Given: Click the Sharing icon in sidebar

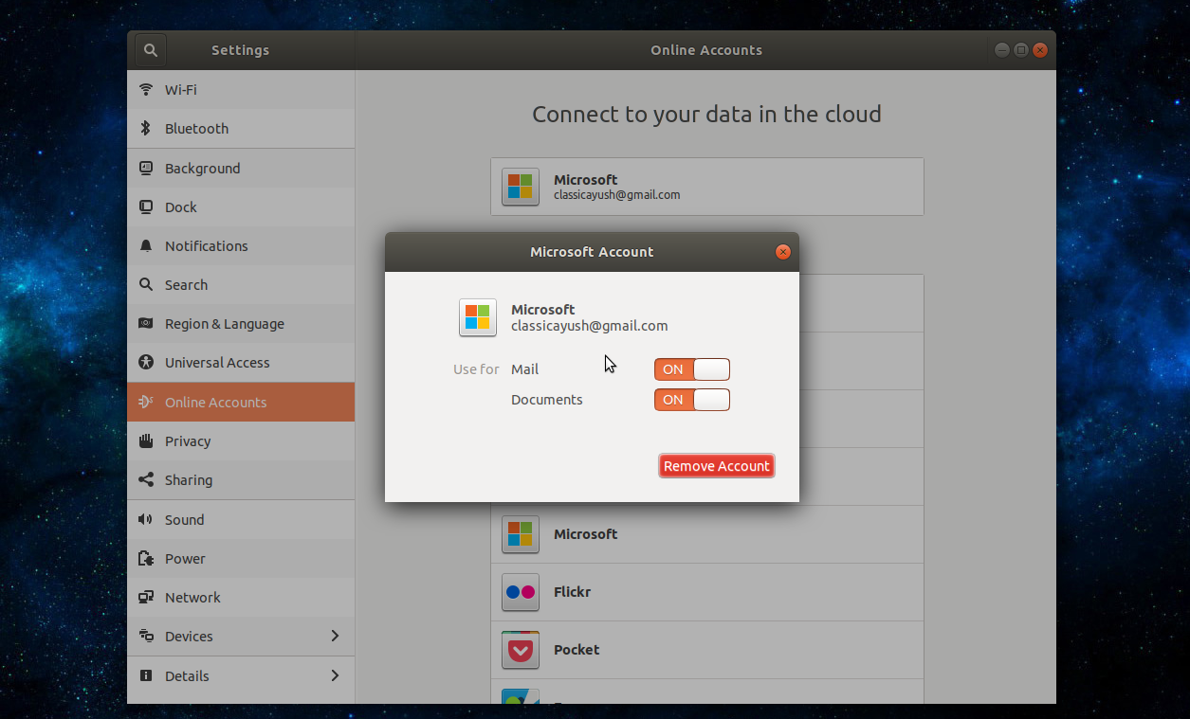Looking at the screenshot, I should [146, 479].
